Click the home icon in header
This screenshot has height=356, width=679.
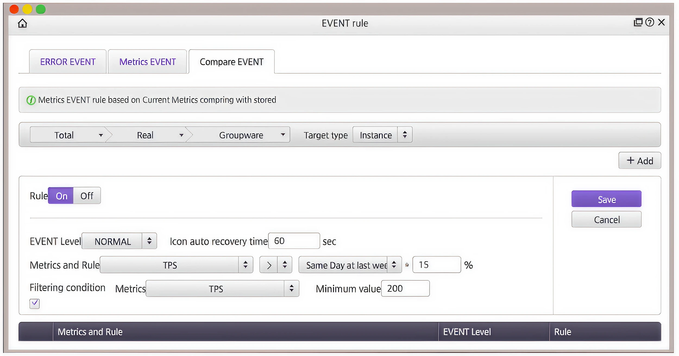click(23, 23)
